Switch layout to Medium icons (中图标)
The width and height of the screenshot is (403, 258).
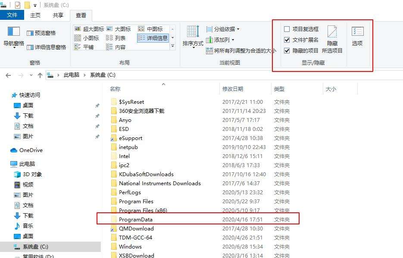click(150, 29)
